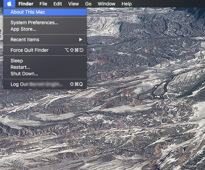Launch App Store from the menu

[23, 29]
